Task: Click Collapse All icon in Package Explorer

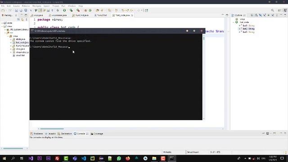Action: click(x=18, y=19)
